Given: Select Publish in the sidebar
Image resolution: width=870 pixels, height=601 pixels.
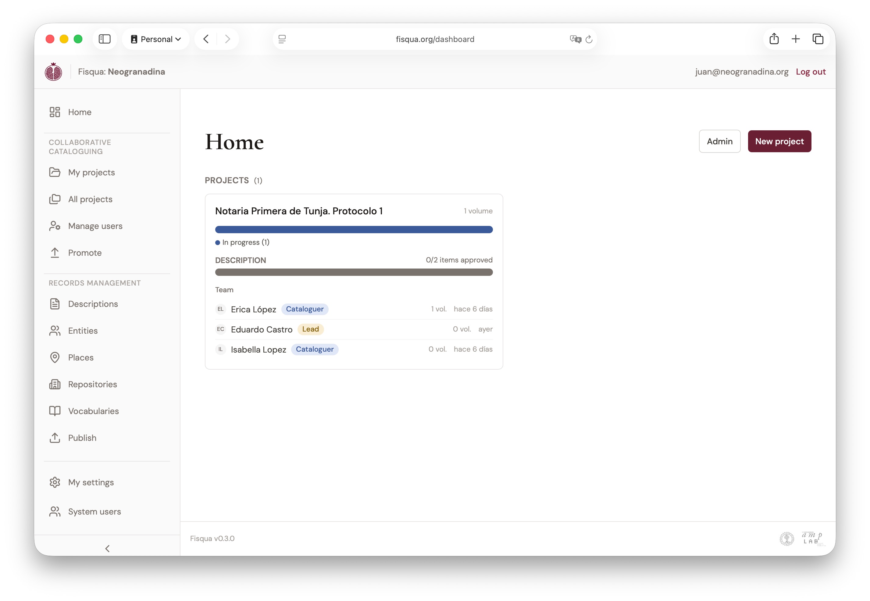Looking at the screenshot, I should [107, 438].
